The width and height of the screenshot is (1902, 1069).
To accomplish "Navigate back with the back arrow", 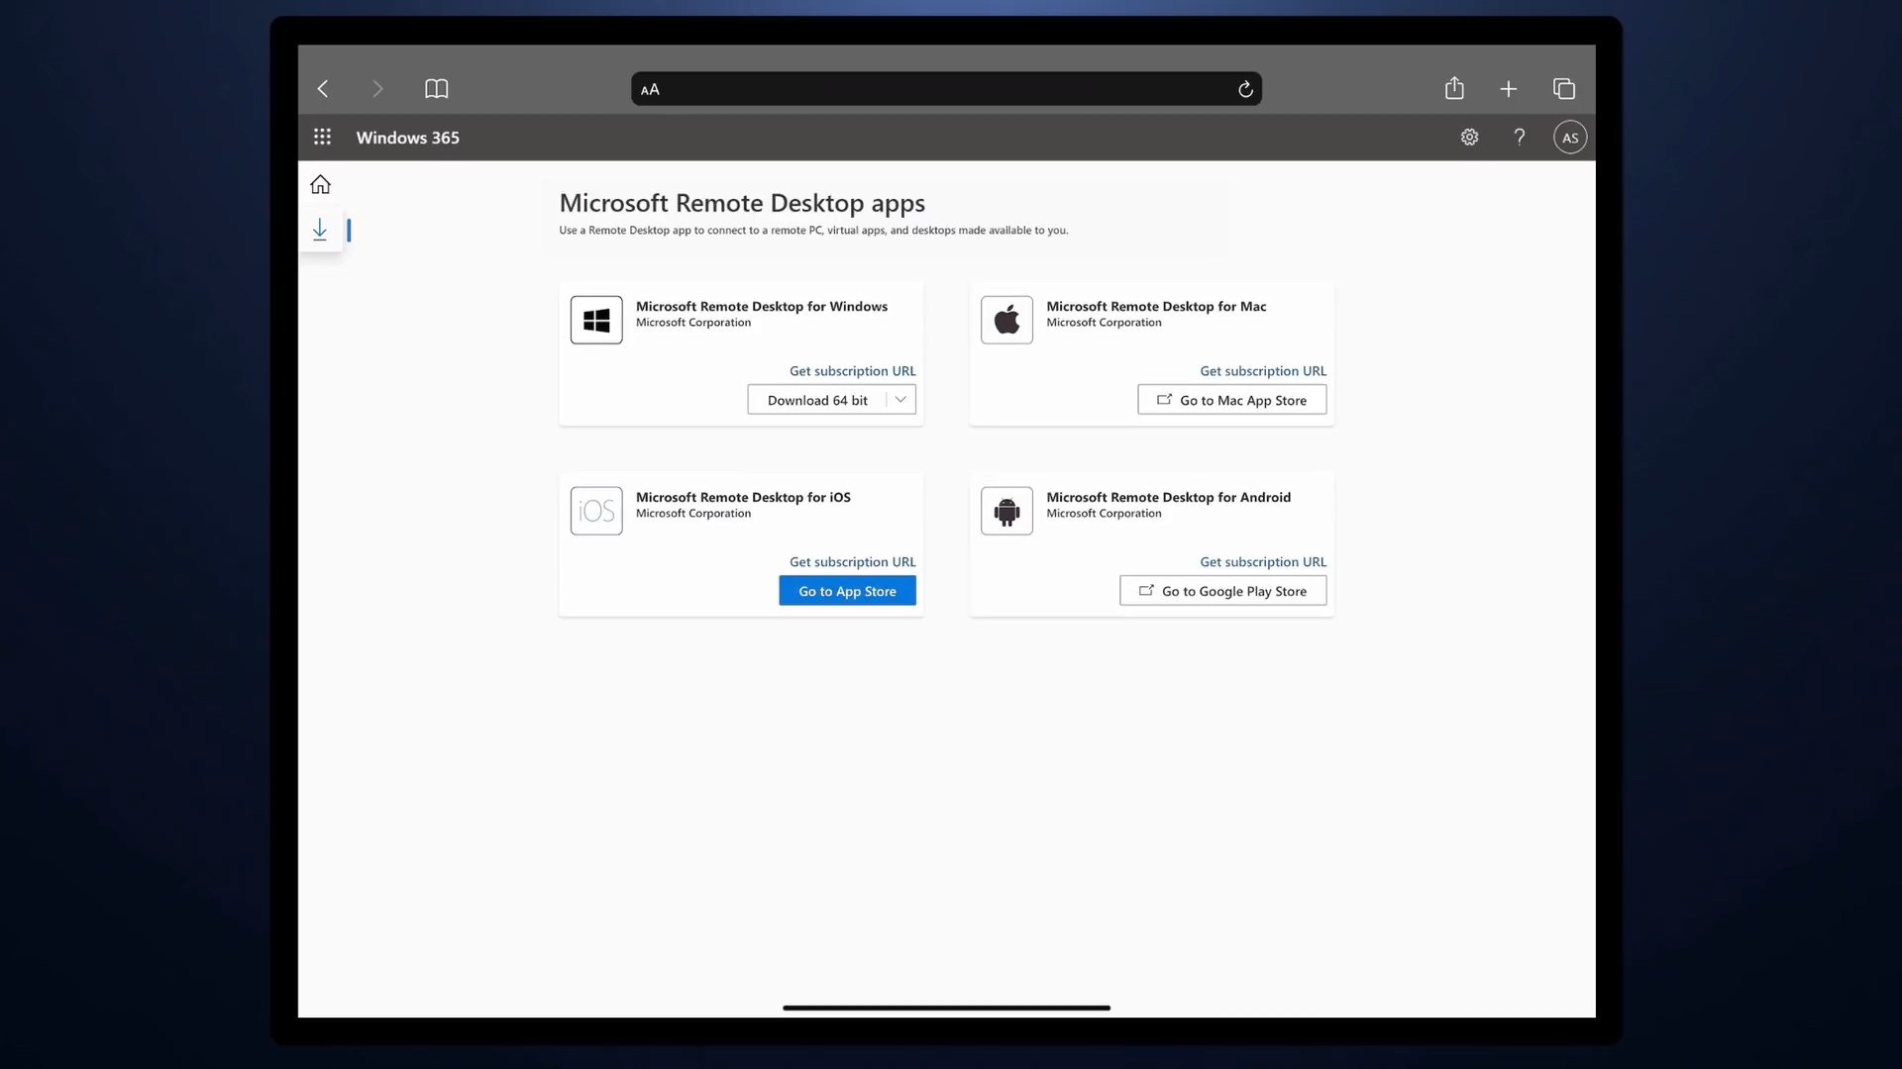I will click(x=323, y=88).
